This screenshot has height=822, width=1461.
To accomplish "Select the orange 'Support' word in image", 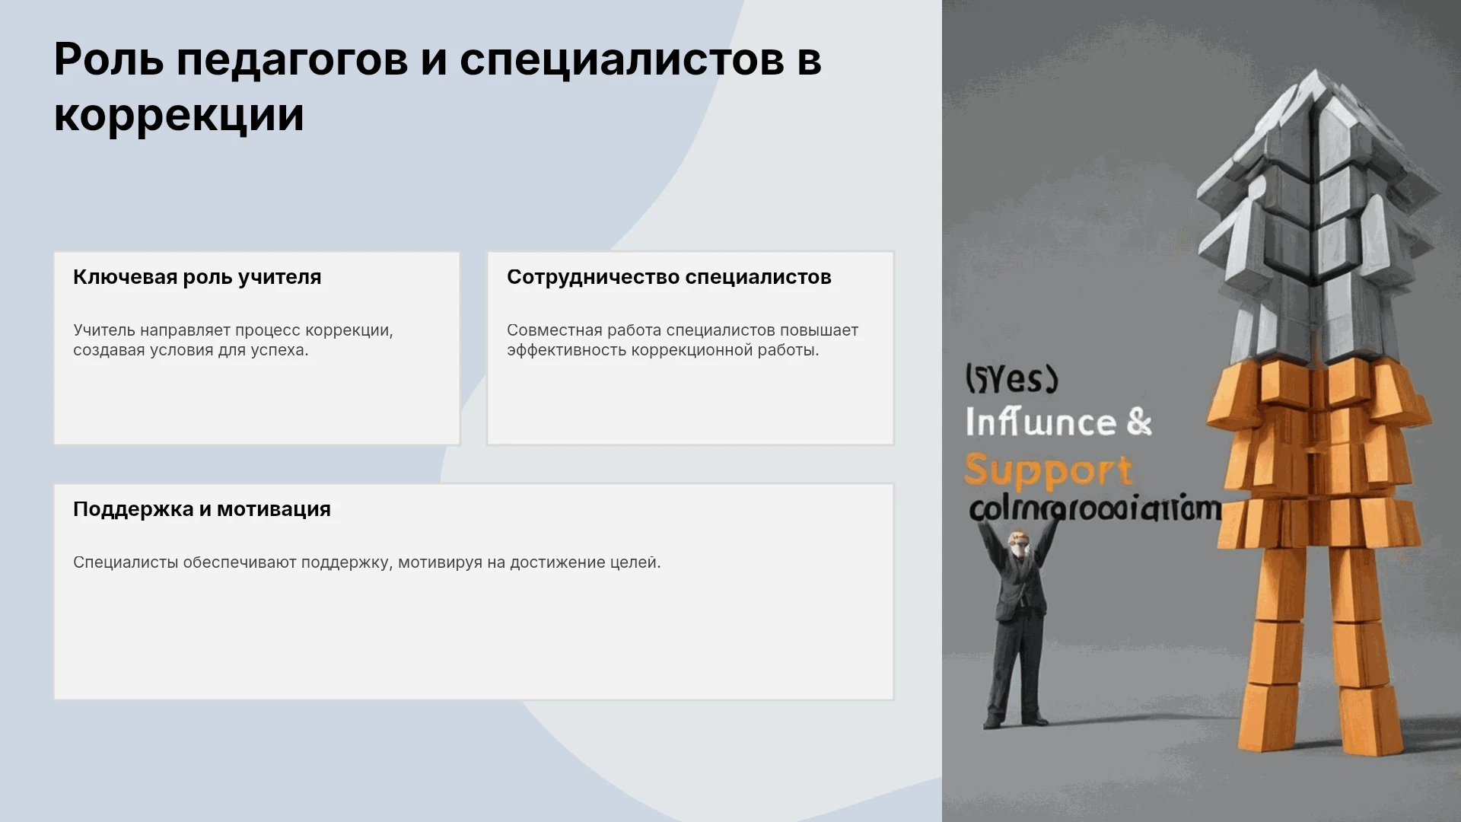I will point(1049,470).
